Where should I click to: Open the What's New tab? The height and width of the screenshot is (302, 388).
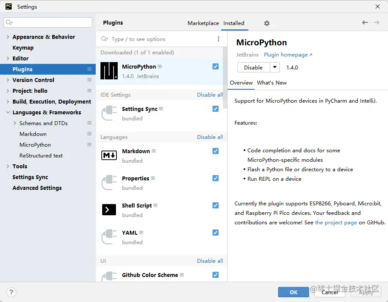[x=272, y=82]
